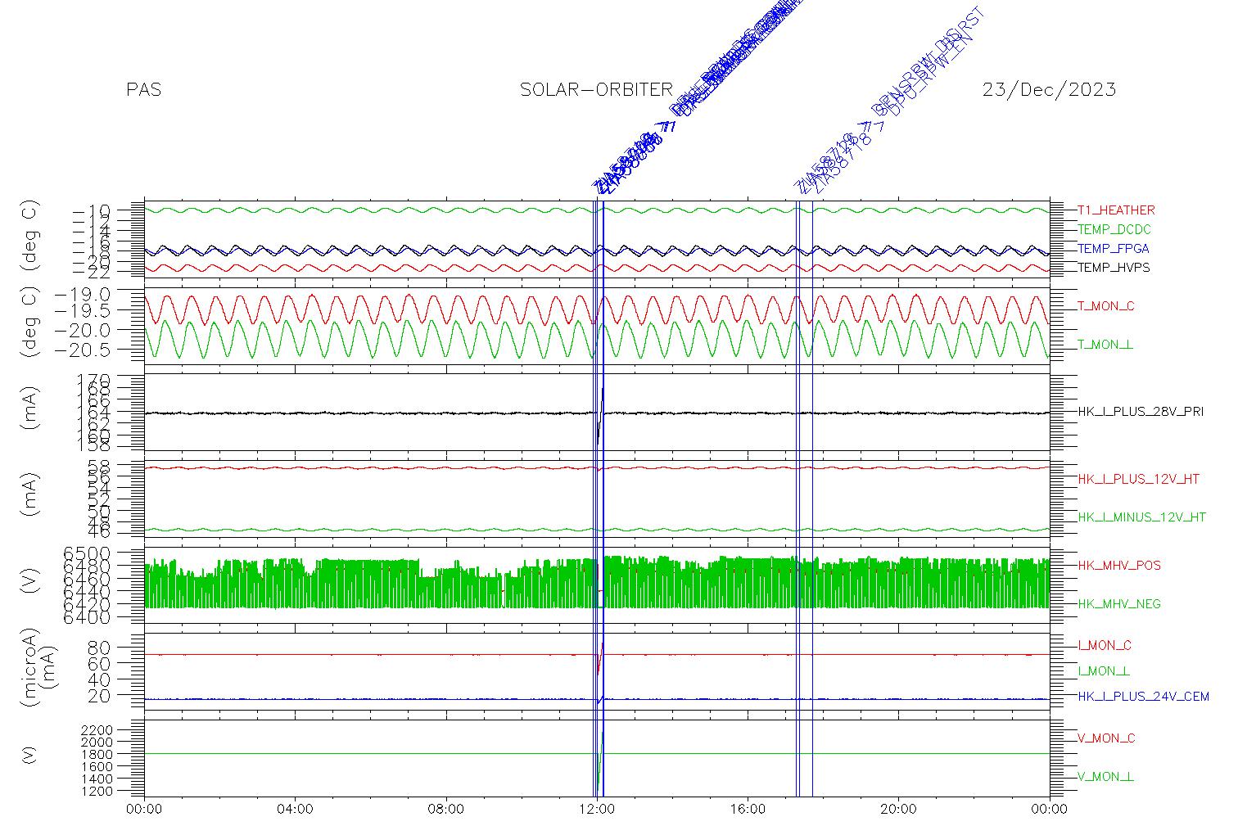This screenshot has height=835, width=1238.
Task: Click the T_MON_L legend entry
Action: coord(1105,345)
